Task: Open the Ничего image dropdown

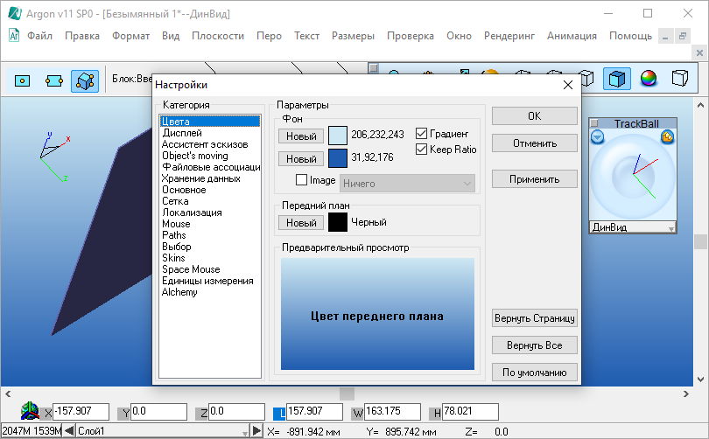Action: click(x=407, y=184)
